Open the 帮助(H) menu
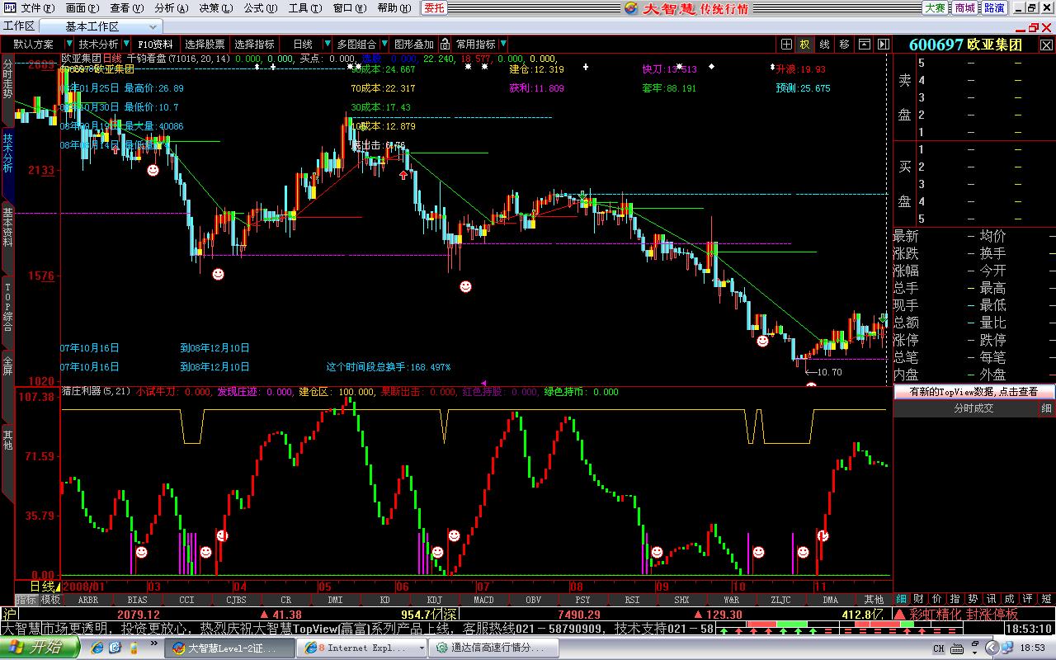1056x660 pixels. click(x=394, y=7)
